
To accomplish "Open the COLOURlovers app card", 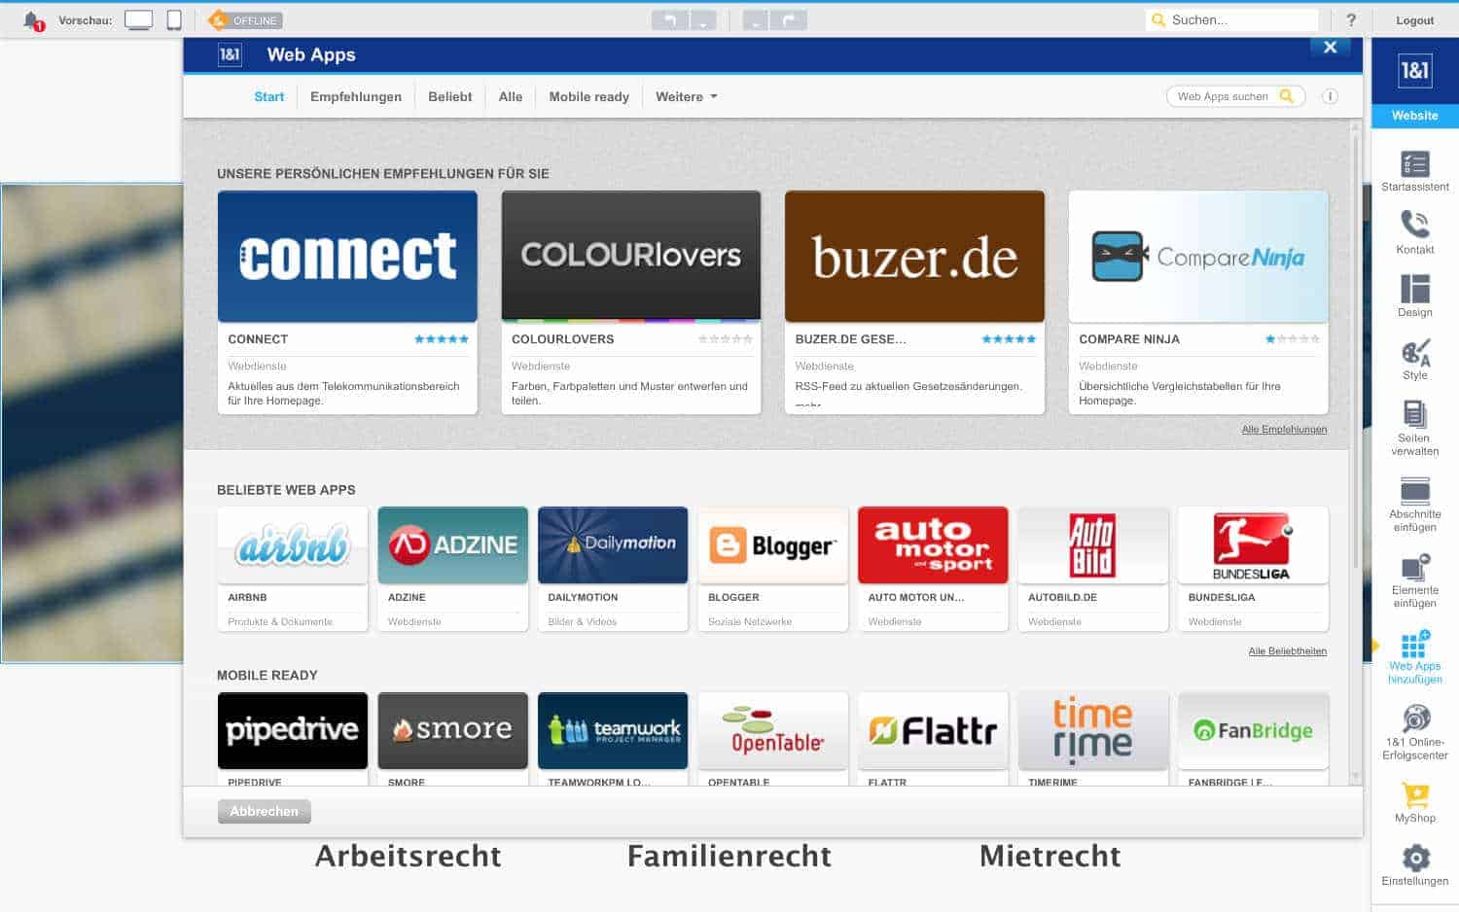I will click(631, 302).
